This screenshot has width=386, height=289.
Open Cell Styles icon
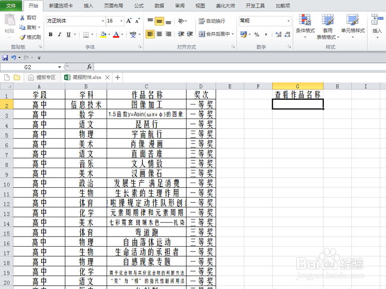(x=353, y=20)
